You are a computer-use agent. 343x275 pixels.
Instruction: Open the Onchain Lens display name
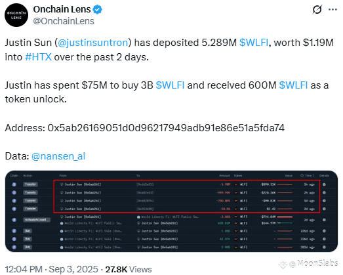tap(62, 9)
